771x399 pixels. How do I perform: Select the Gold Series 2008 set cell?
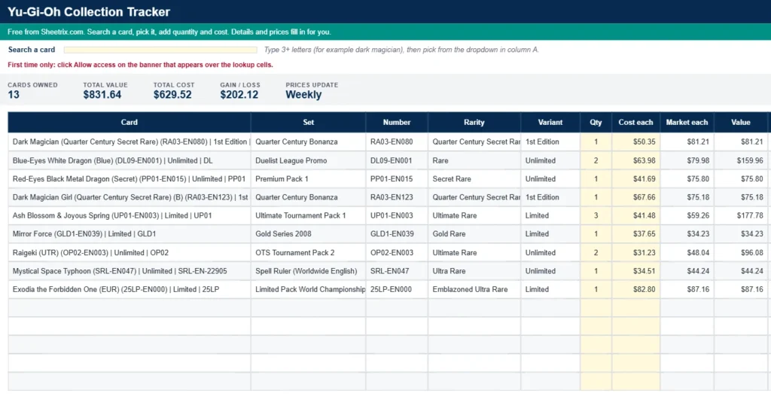coord(308,234)
